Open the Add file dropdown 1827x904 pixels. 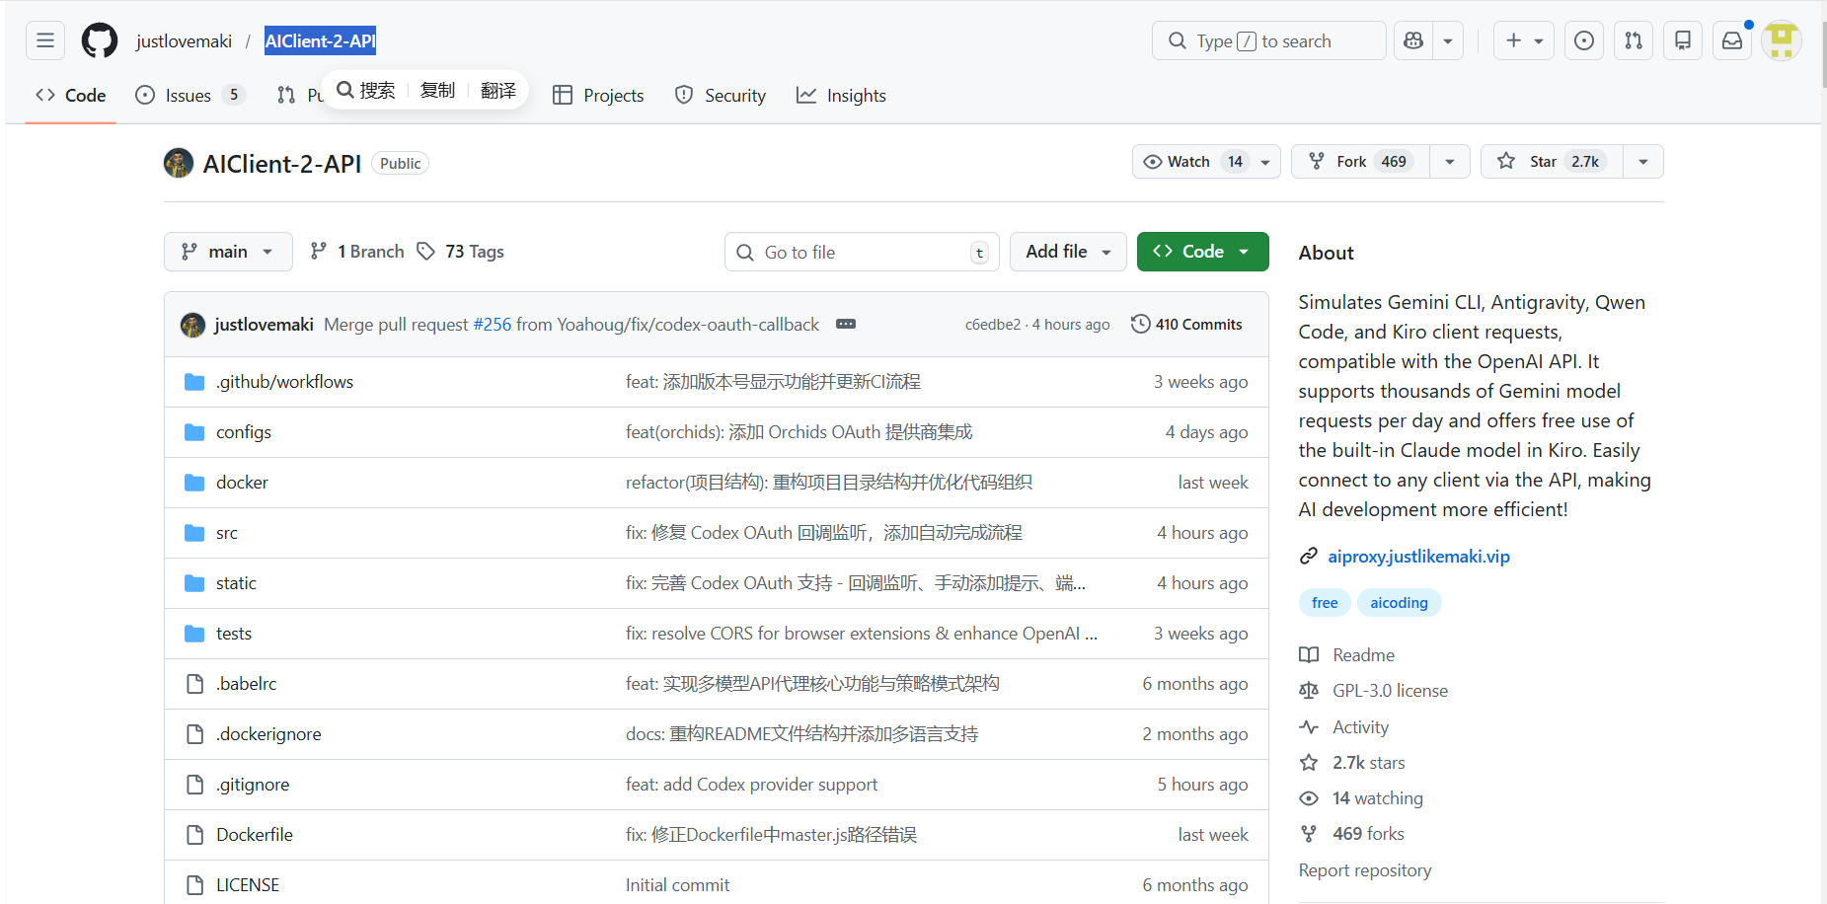coord(1068,252)
